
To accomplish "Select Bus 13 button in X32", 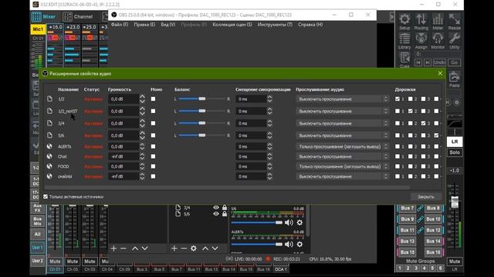I will 408,241.
